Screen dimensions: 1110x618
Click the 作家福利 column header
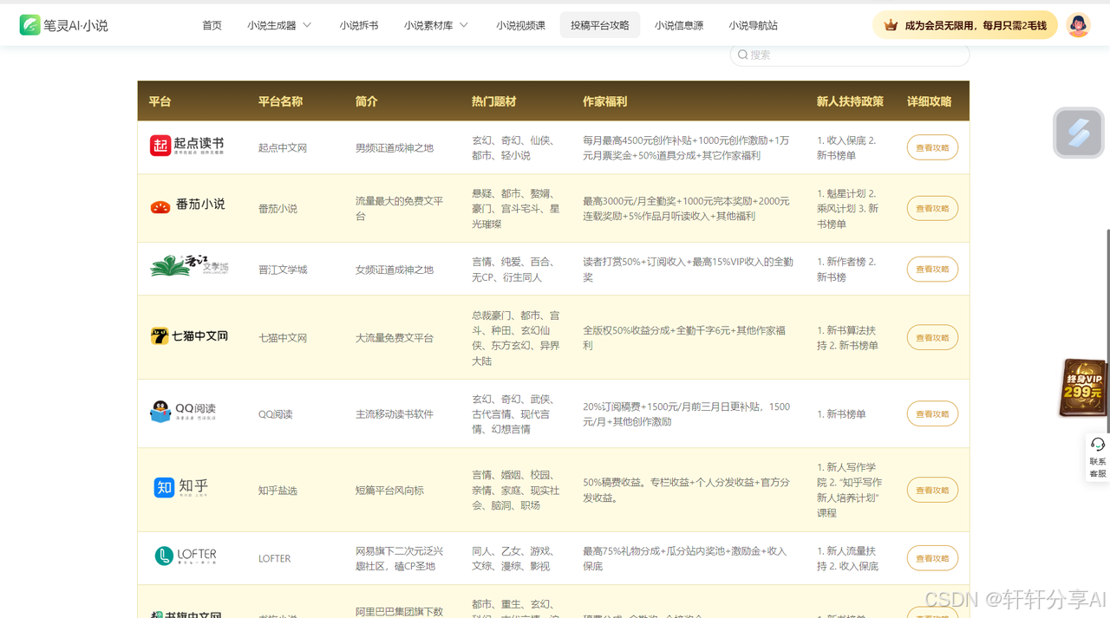click(x=604, y=101)
